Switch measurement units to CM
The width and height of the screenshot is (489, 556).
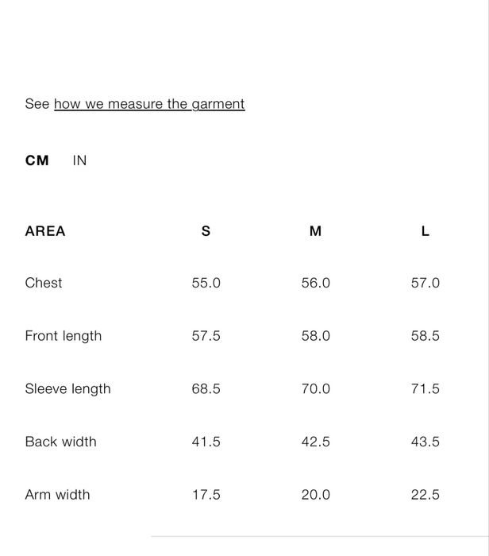pyautogui.click(x=37, y=160)
